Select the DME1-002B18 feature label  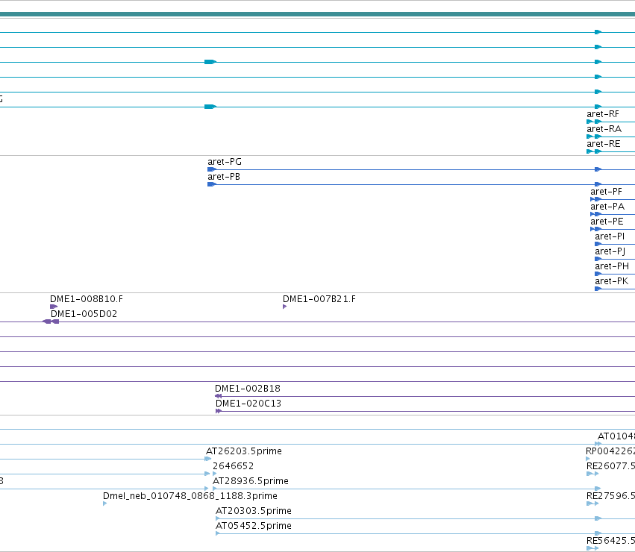248,389
